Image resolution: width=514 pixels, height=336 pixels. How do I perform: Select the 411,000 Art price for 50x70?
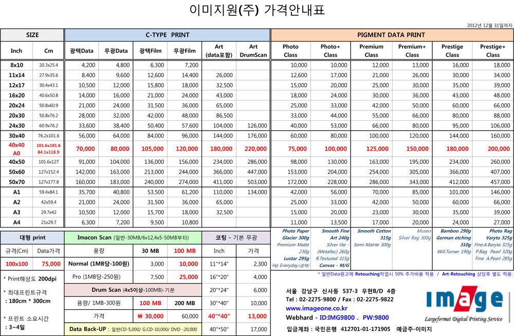223,182
